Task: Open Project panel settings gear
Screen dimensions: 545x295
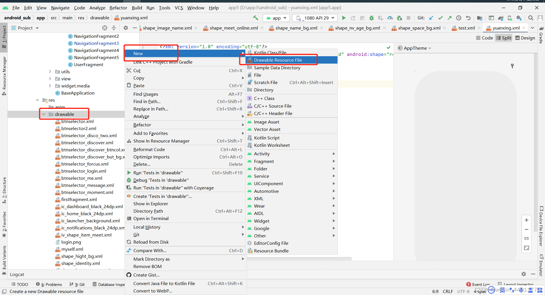Action: pyautogui.click(x=126, y=28)
